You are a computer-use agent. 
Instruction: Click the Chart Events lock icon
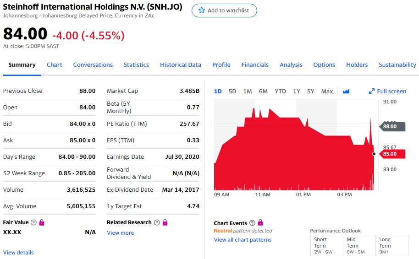click(260, 222)
